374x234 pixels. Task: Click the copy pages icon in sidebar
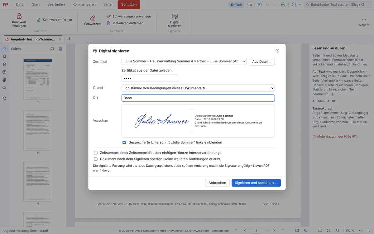4,98
